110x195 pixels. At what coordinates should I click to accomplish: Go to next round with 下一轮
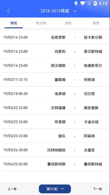coord(98,189)
